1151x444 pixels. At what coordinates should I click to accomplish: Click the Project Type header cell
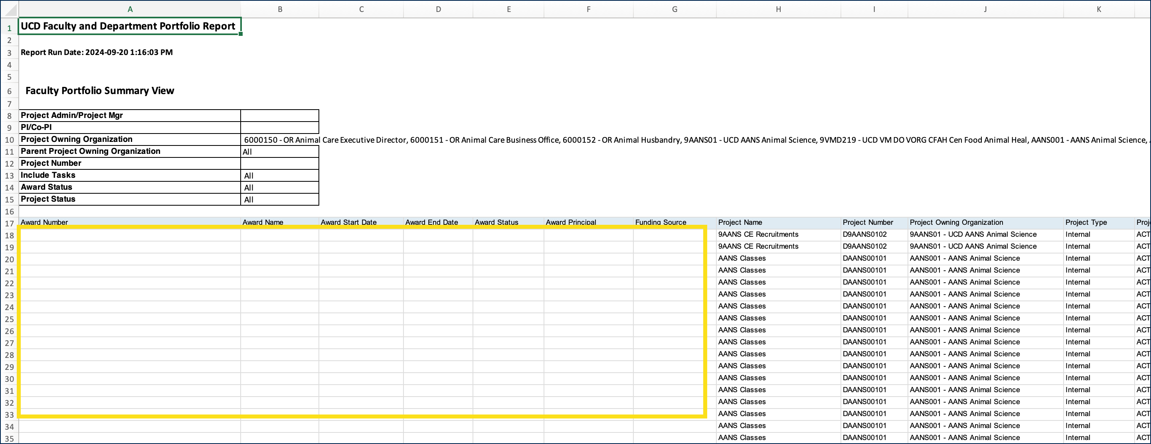pyautogui.click(x=1086, y=222)
